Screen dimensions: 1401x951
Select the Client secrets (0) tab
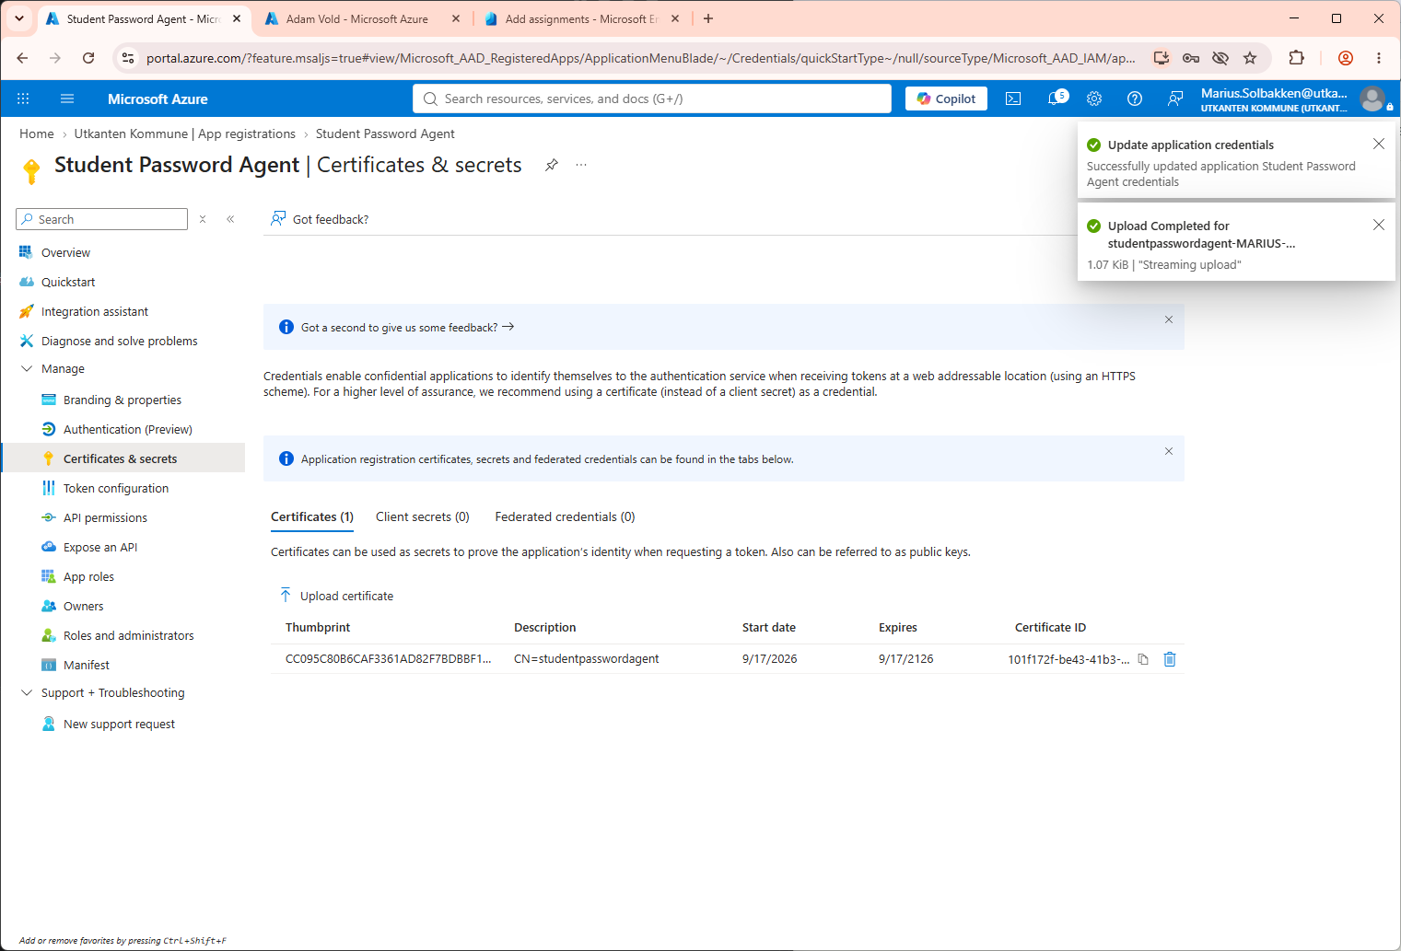(423, 516)
